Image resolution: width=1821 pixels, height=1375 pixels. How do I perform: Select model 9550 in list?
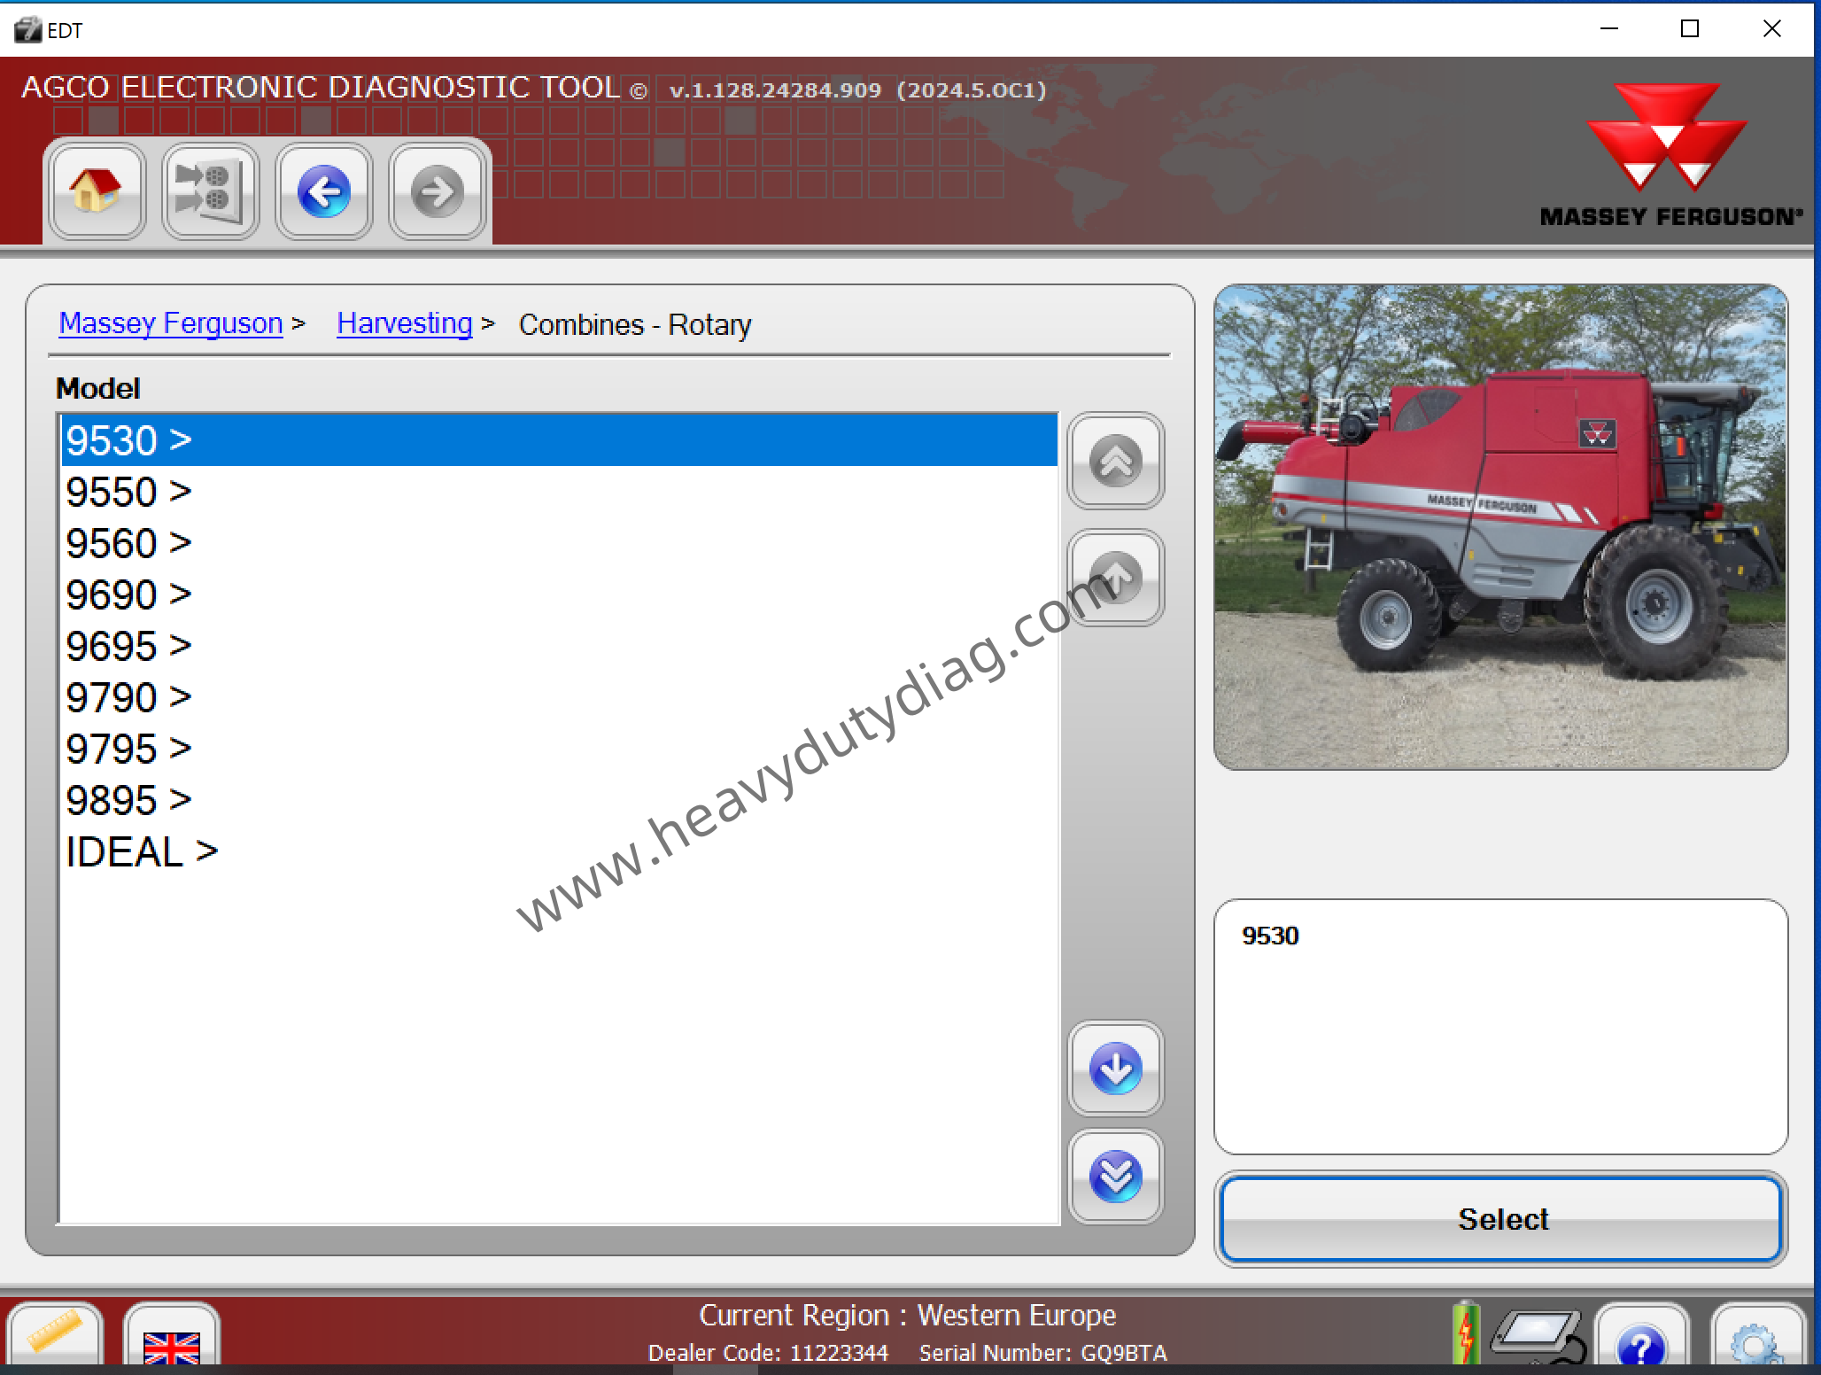pyautogui.click(x=559, y=492)
